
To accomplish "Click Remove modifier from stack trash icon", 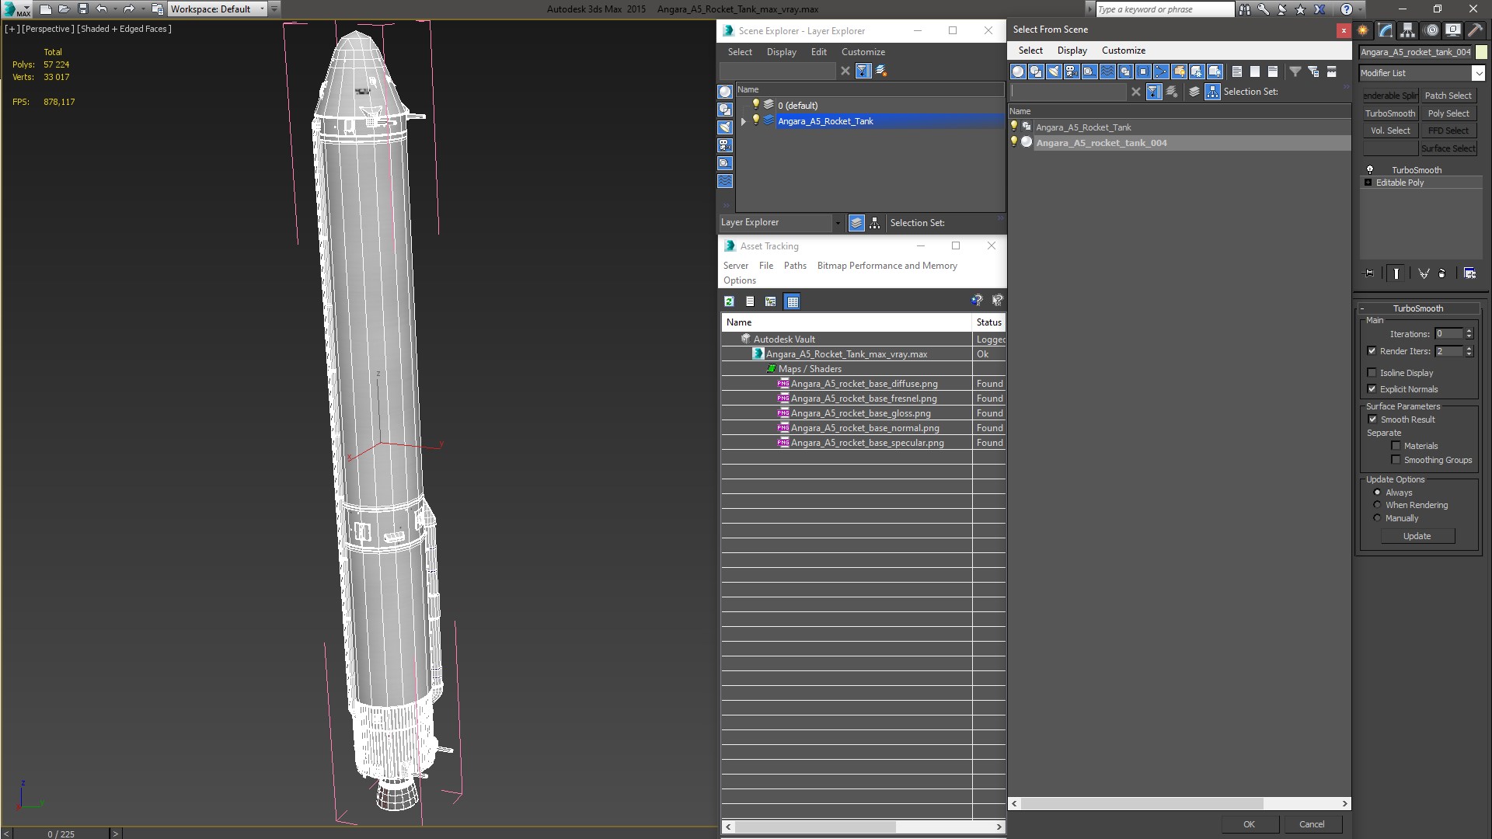I will pyautogui.click(x=1442, y=273).
